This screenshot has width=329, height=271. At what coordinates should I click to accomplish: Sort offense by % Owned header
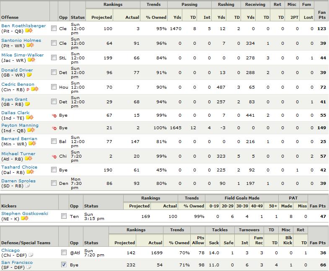[x=156, y=18]
